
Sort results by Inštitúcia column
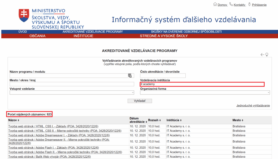(174, 120)
